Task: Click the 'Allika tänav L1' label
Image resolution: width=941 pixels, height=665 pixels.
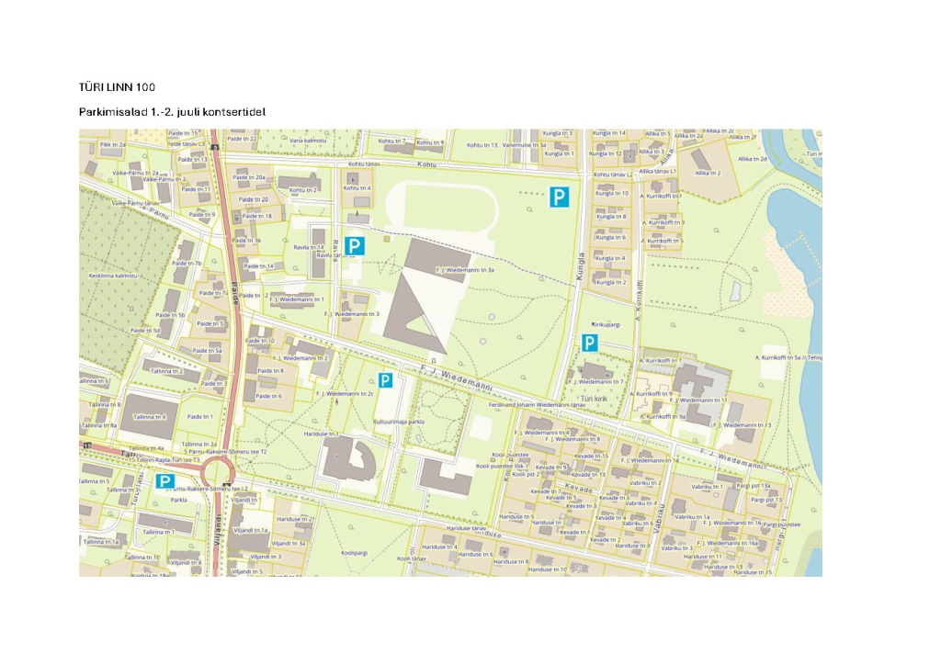Action: coord(657,171)
